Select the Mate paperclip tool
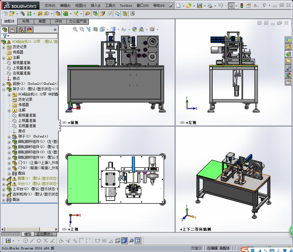This screenshot has height=252, width=293. point(23,13)
